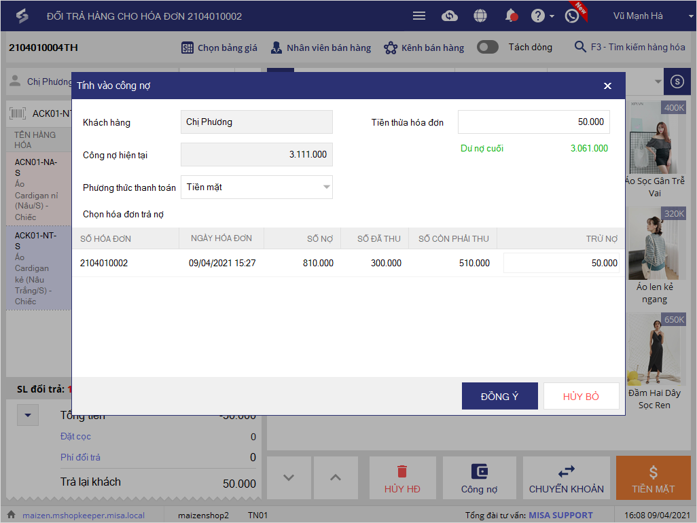Click the Phí đổi trả link
The width and height of the screenshot is (697, 523).
[80, 457]
